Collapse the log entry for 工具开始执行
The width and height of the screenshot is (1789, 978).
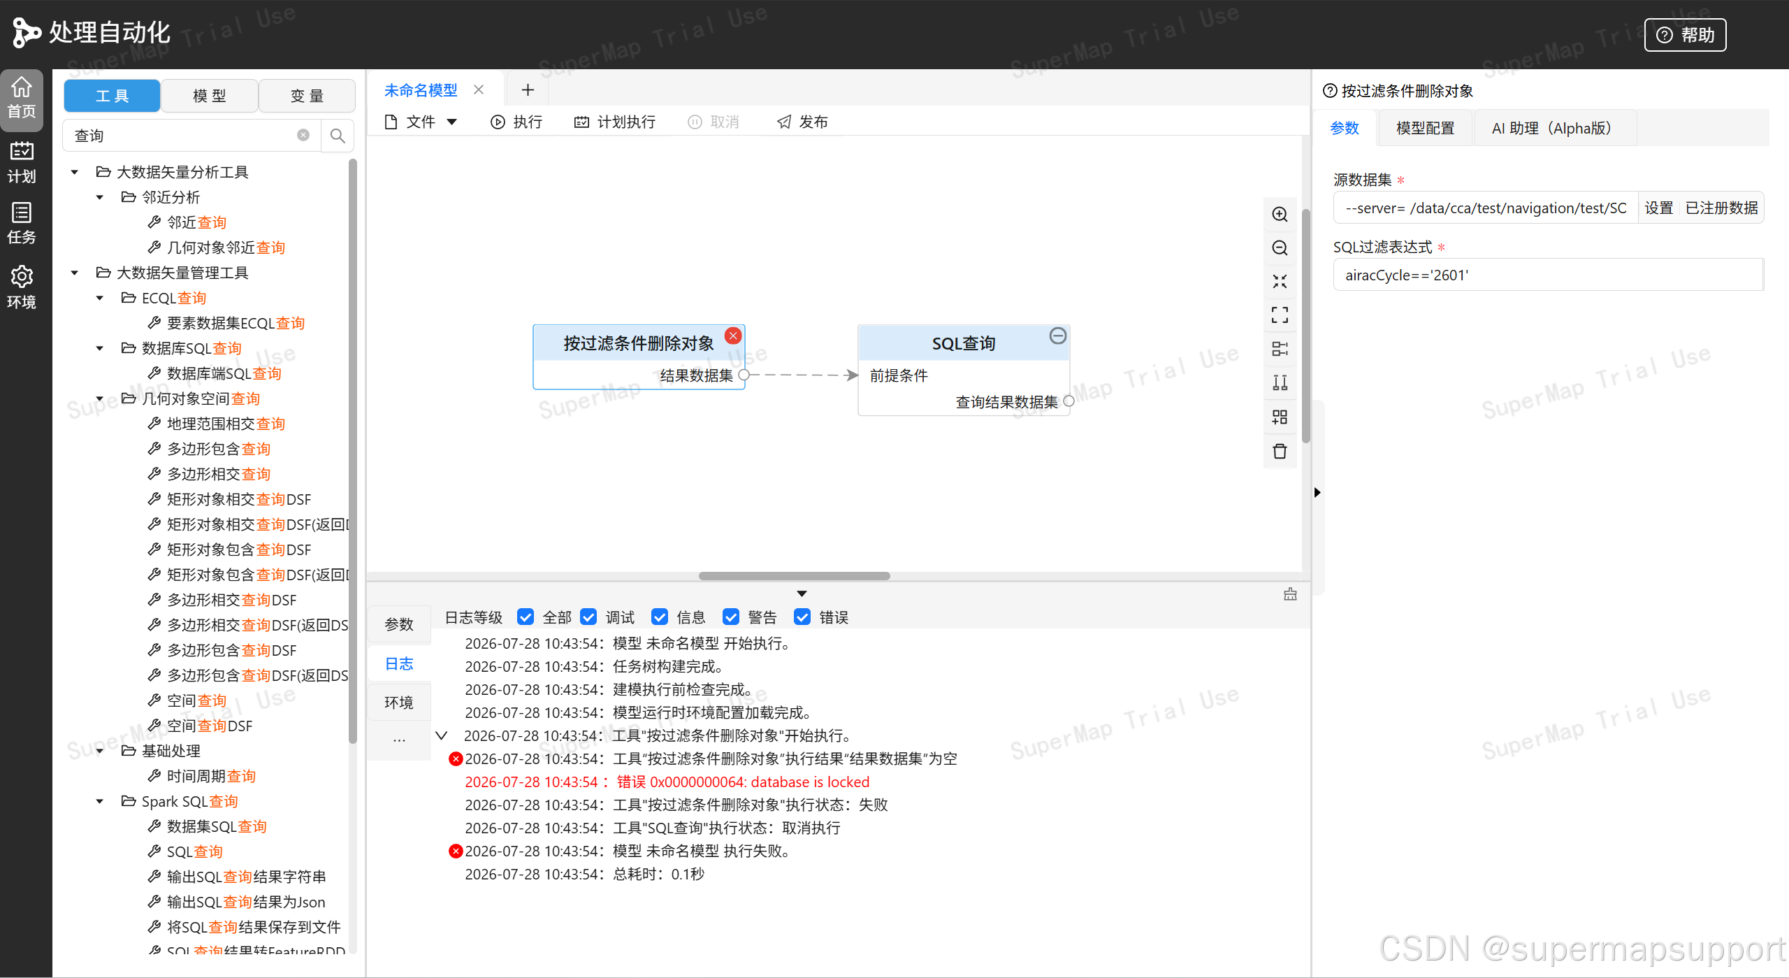tap(441, 735)
